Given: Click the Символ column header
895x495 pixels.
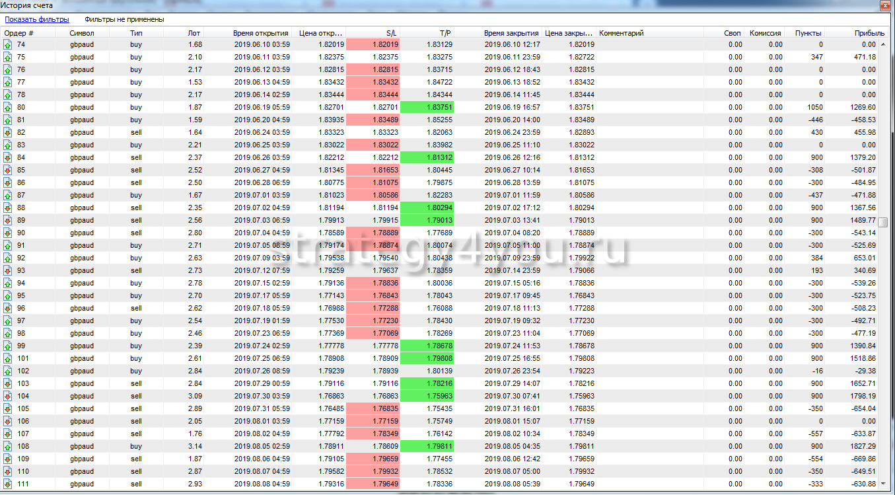Looking at the screenshot, I should tap(82, 32).
